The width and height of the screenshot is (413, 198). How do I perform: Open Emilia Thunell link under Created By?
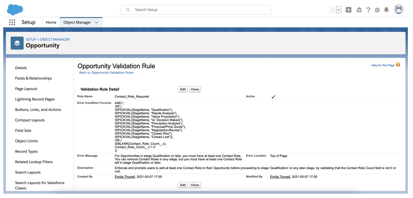click(x=125, y=177)
